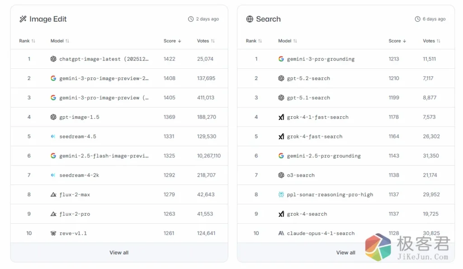
Task: Click the flux-2-max triangle logo
Action: [53, 195]
